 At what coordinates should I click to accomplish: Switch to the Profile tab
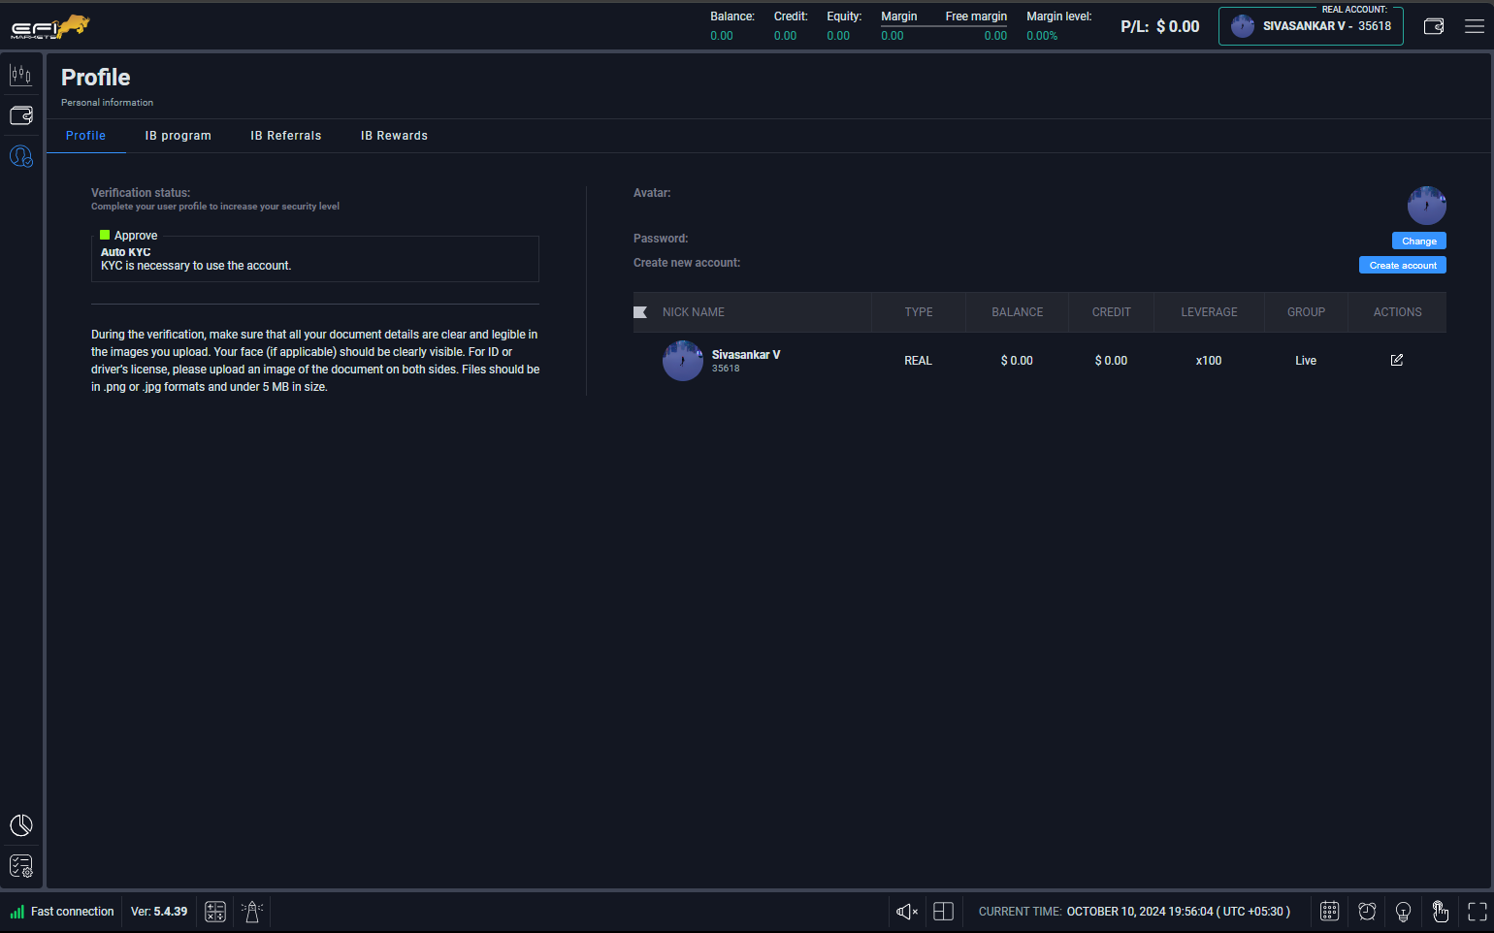click(x=85, y=136)
